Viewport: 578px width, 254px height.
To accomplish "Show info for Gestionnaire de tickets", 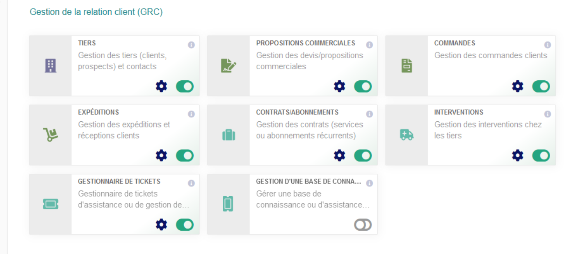I will 191,184.
